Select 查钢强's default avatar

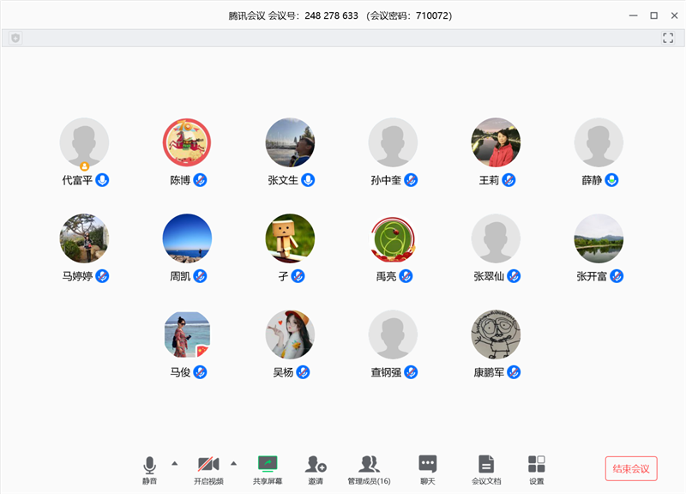393,334
